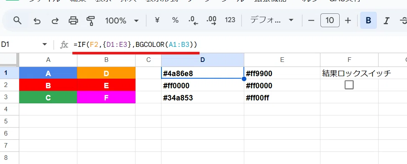Select cell containing #ff00ff
This screenshot has width=407, height=164.
tap(282, 97)
